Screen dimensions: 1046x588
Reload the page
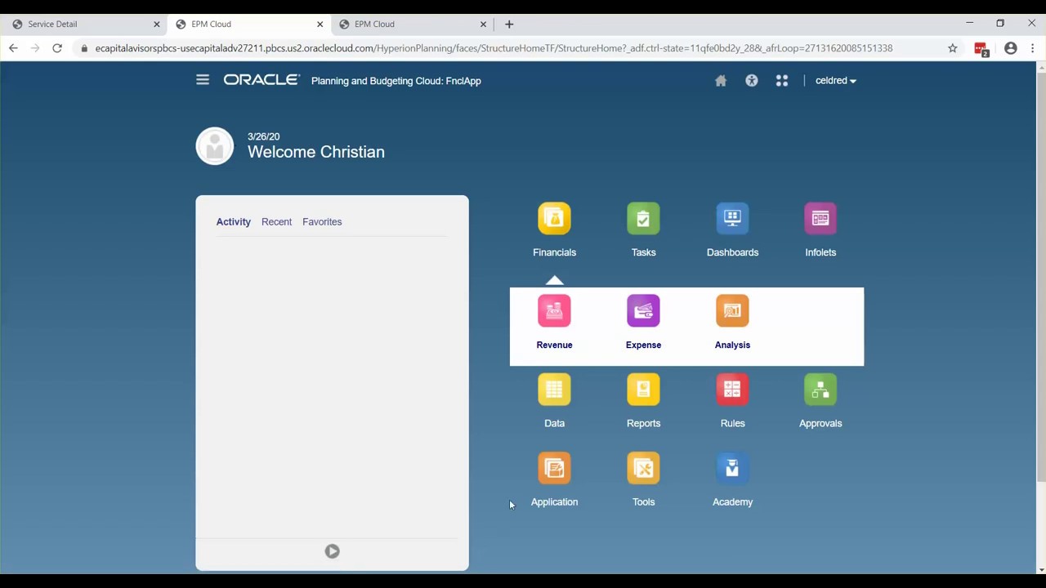click(x=57, y=48)
